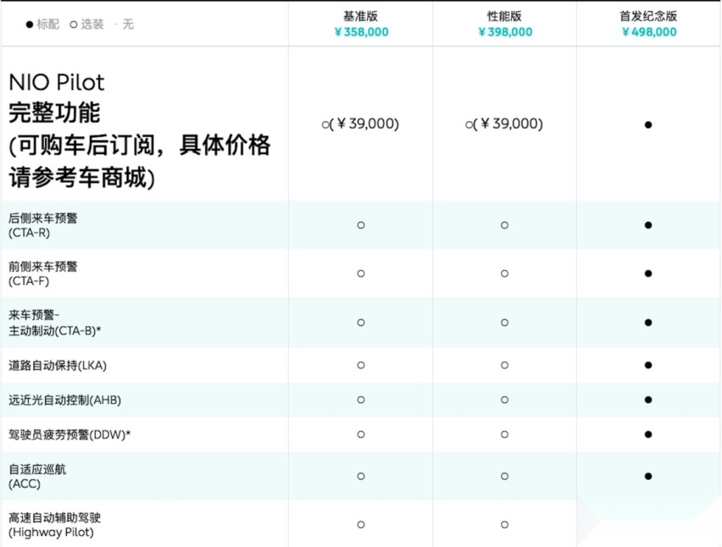Click CTA-R standard dot under 首发纪念版
722x547 pixels.
click(x=648, y=225)
